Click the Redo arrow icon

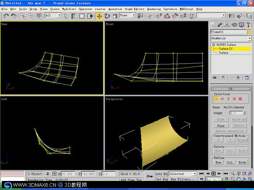click(x=14, y=16)
